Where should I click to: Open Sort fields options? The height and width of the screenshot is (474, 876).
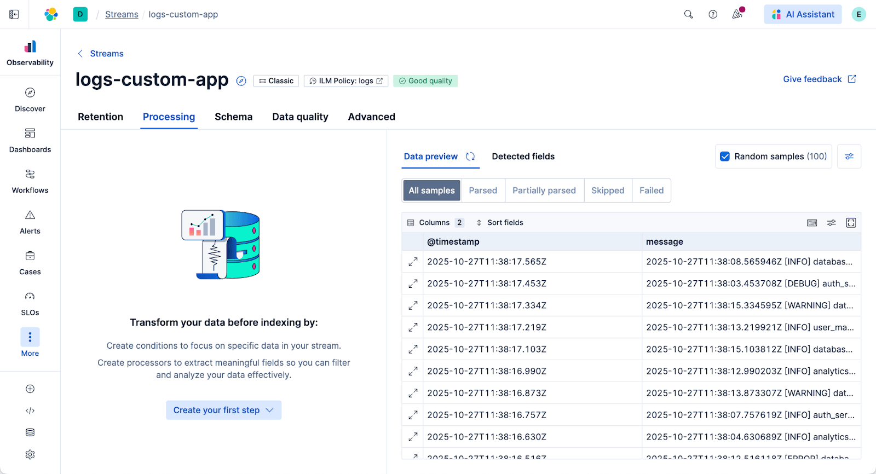click(499, 223)
